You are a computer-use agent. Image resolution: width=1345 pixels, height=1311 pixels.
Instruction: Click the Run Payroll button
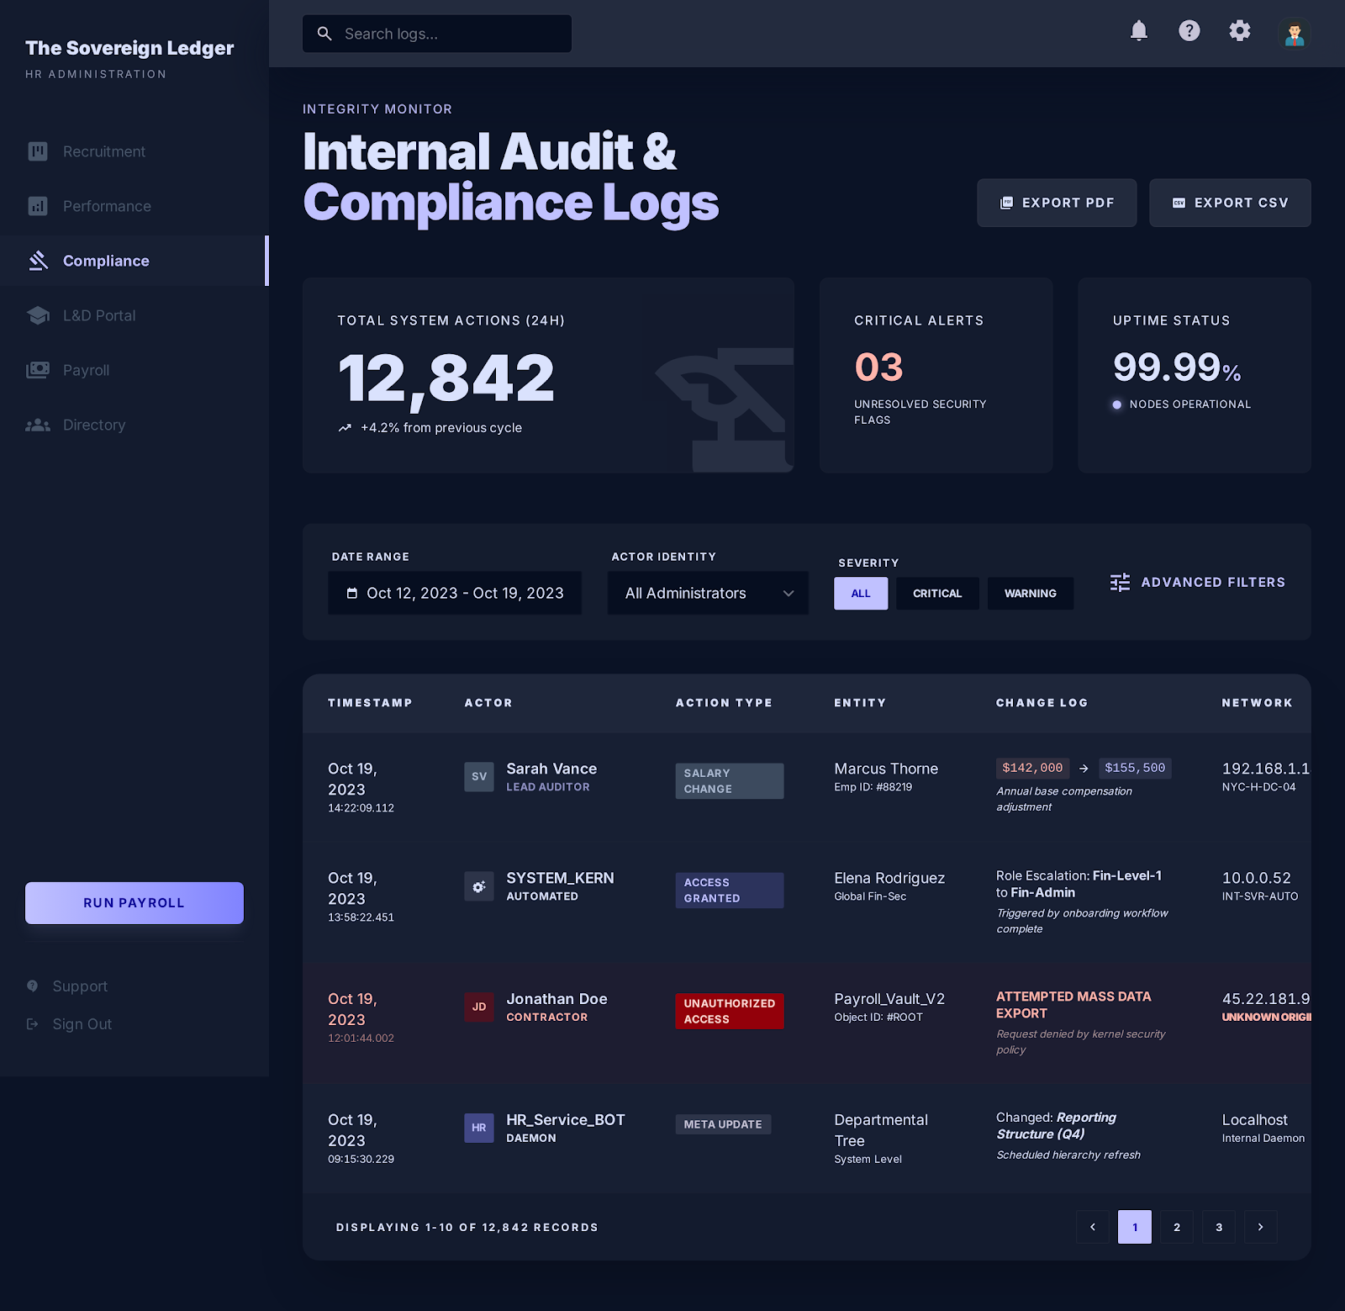point(134,903)
